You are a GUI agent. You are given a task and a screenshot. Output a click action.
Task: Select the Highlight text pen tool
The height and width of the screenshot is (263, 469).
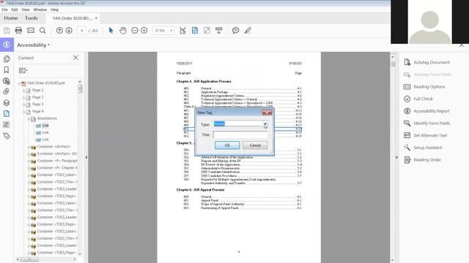click(248, 31)
